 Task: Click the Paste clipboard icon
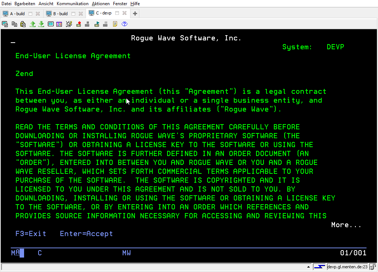[23, 24]
